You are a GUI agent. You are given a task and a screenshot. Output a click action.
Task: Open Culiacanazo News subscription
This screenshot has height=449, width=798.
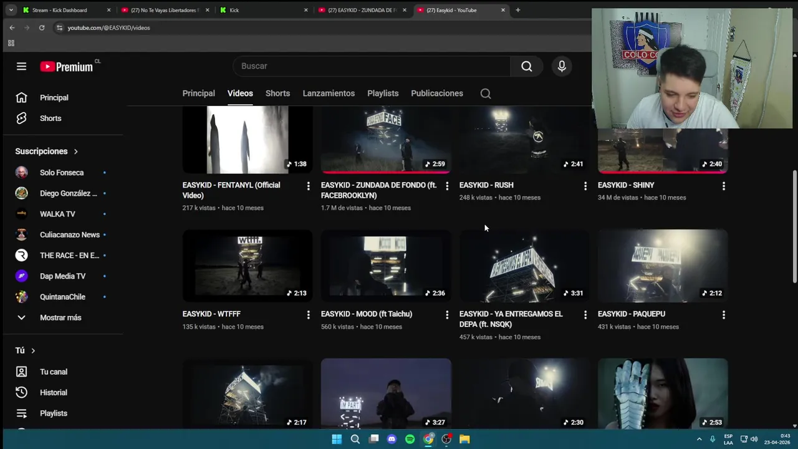click(61, 234)
